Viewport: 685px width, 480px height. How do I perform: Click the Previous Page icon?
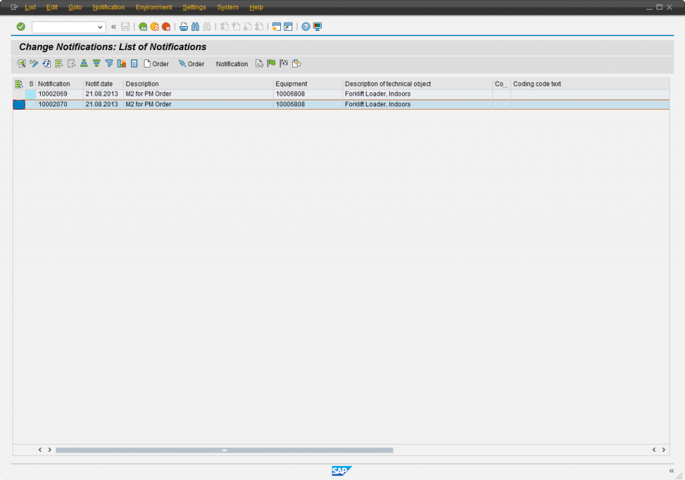[x=236, y=27]
